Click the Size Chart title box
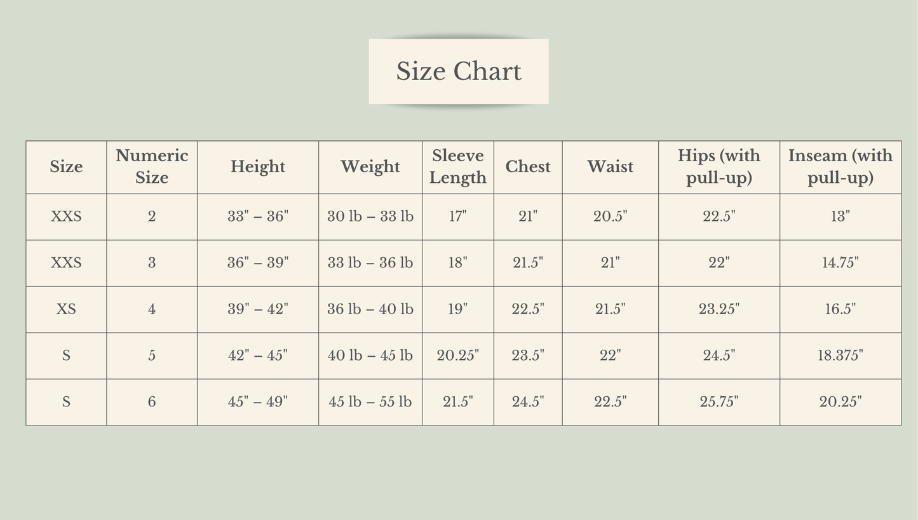This screenshot has width=918, height=520. click(x=458, y=71)
